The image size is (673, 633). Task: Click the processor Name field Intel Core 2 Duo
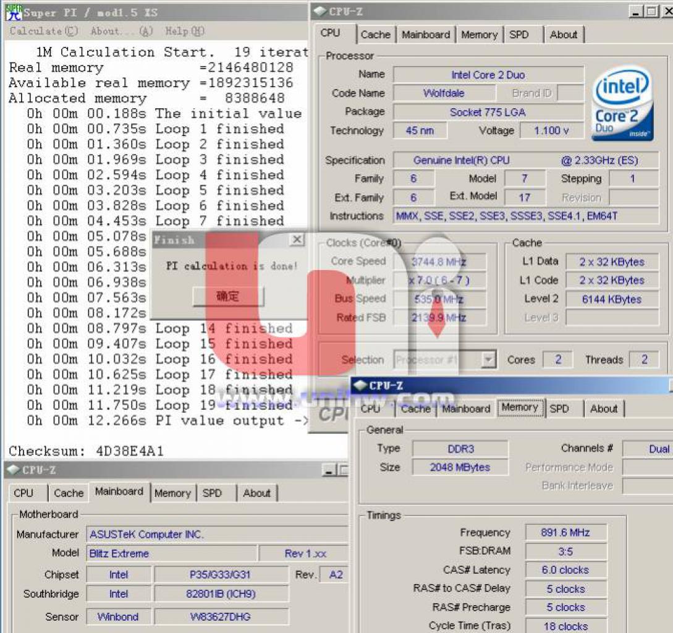click(488, 75)
